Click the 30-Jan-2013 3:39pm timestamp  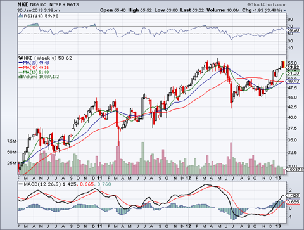pos(39,10)
